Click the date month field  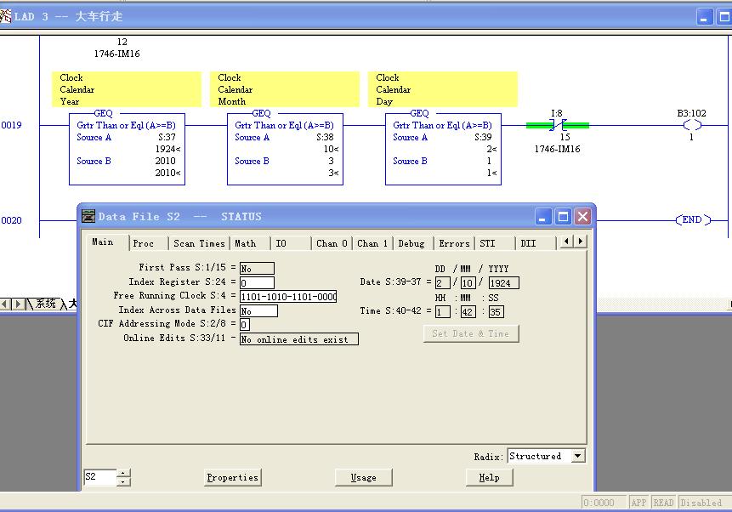(x=468, y=283)
